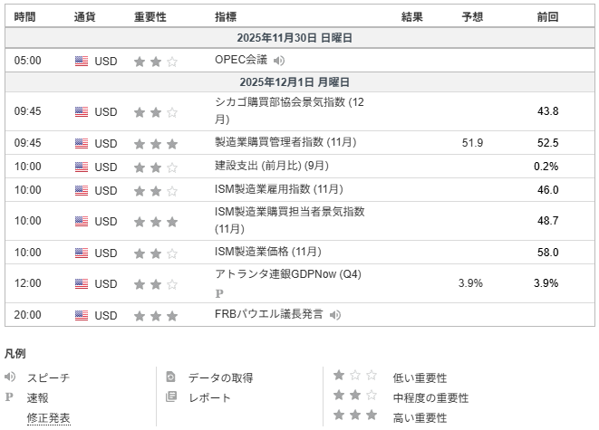Click the 修正発表 legend entry
The width and height of the screenshot is (599, 430).
tap(48, 417)
